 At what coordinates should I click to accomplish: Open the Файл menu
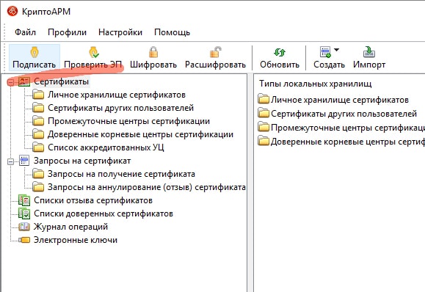[25, 32]
